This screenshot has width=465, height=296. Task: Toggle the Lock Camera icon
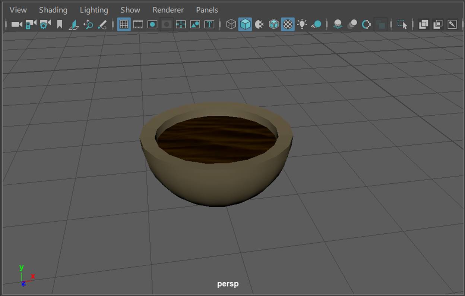[31, 25]
